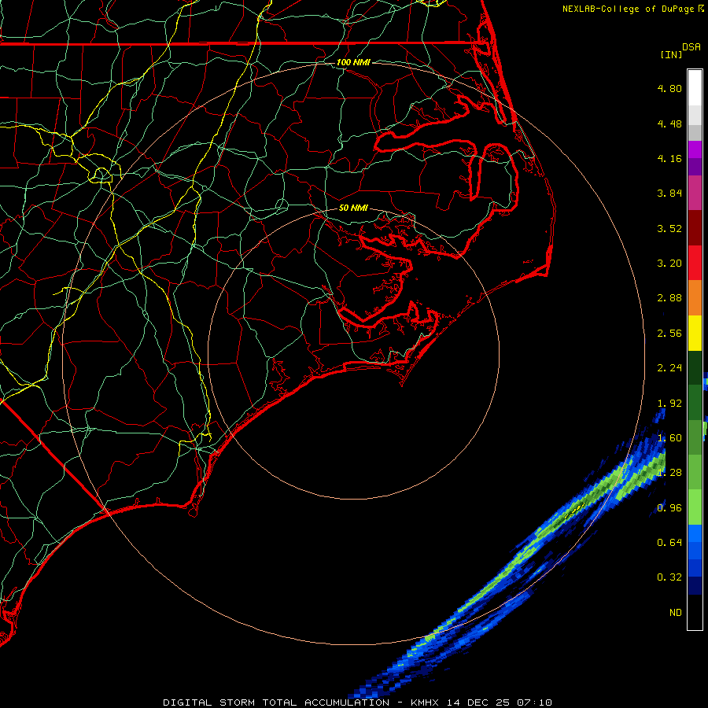
Task: Click the 4.80 legend value
Action: pyautogui.click(x=669, y=88)
